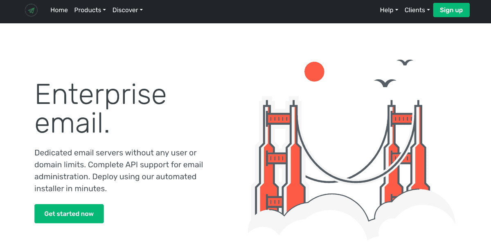Open the Help dropdown menu
The image size is (491, 243).
pos(389,10)
